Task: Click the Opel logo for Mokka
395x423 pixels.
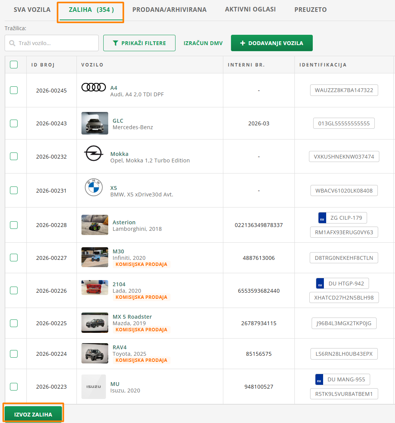Action: (x=94, y=154)
